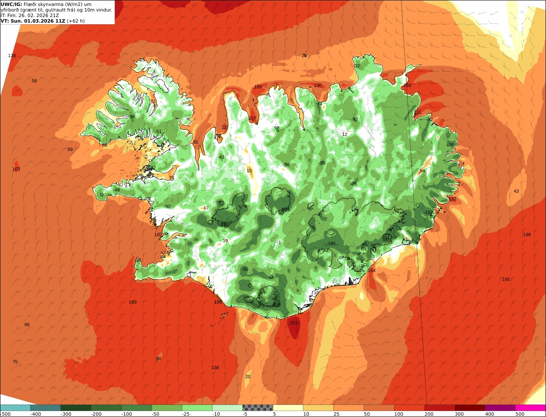
Task: Click the 32 value on the northeast peninsula
Action: 357,66
